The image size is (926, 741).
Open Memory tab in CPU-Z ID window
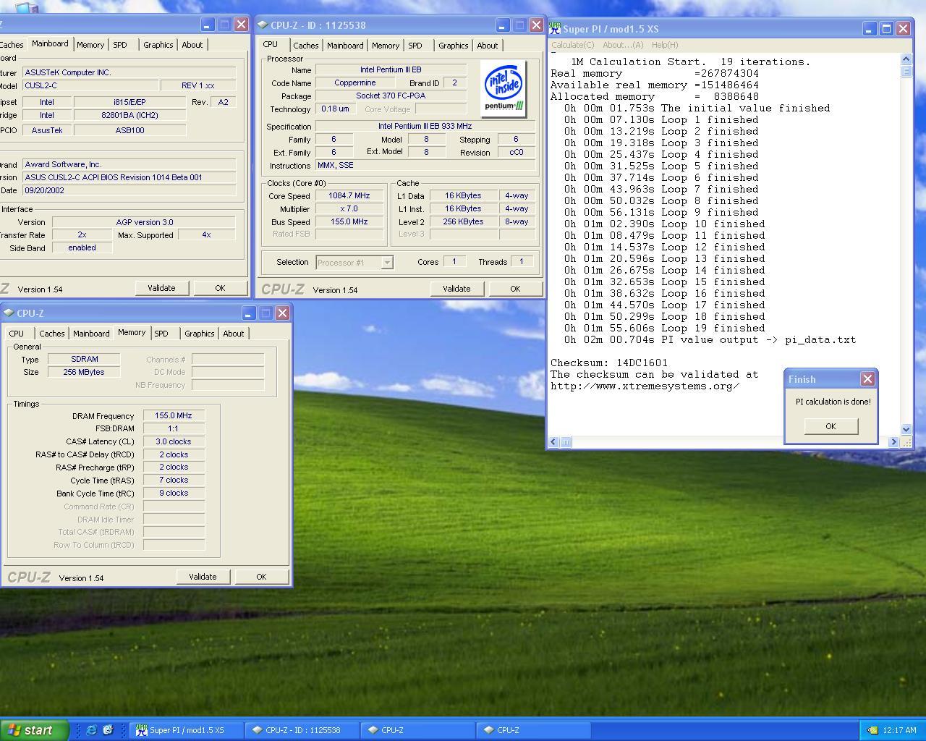pyautogui.click(x=386, y=46)
